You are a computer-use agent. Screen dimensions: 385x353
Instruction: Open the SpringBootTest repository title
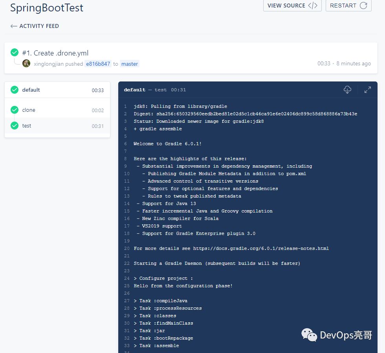(x=47, y=8)
